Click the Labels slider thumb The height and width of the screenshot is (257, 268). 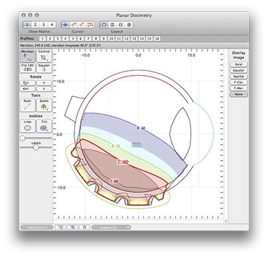(x=36, y=148)
